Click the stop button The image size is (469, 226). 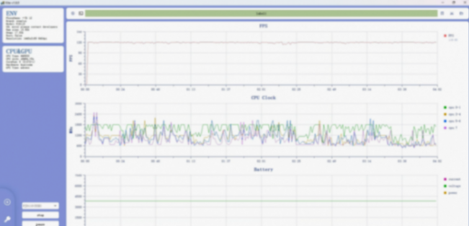point(40,215)
